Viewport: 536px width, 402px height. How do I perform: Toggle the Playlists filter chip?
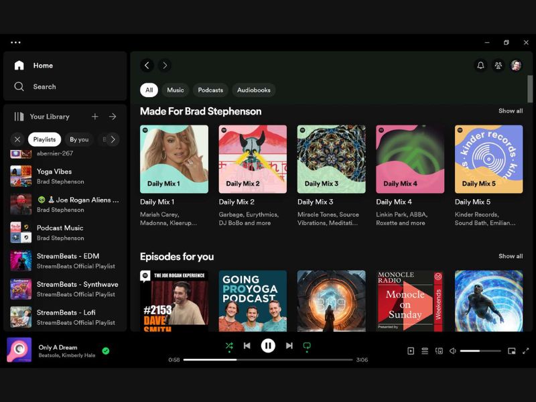[44, 139]
